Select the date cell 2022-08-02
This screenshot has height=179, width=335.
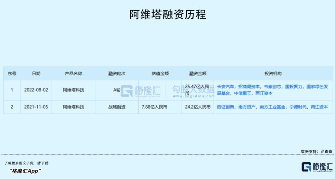tap(36, 90)
